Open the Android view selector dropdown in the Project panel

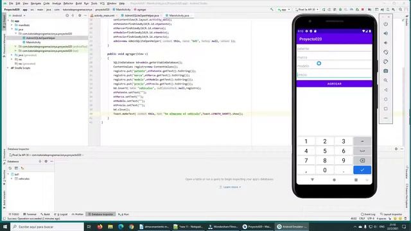[17, 15]
